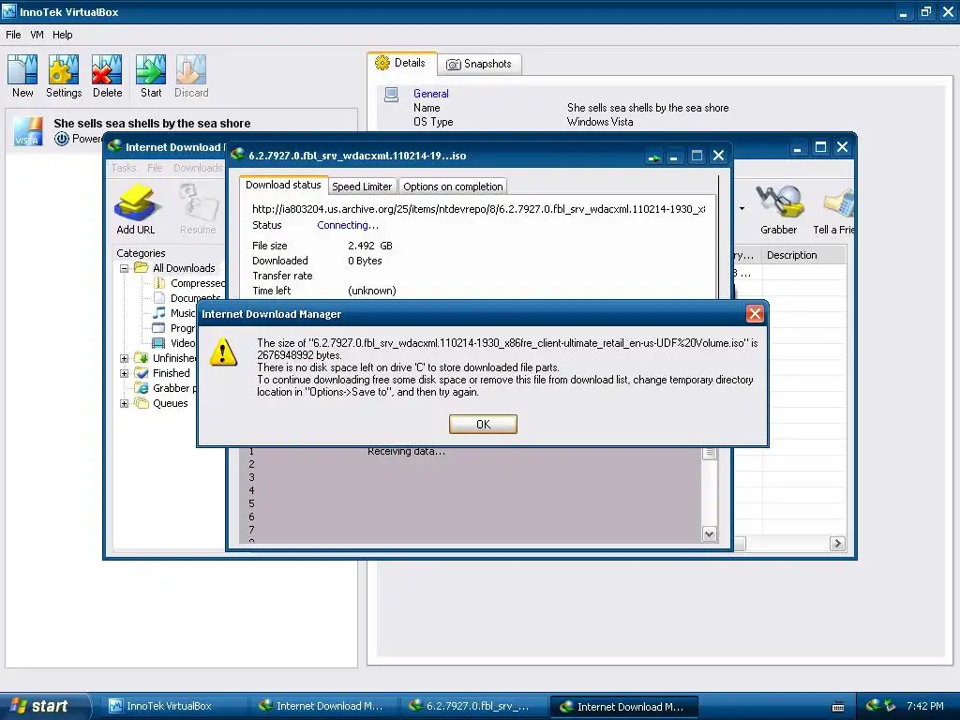Open the dropdown arrow beside Grabber
This screenshot has width=960, height=720.
(742, 209)
